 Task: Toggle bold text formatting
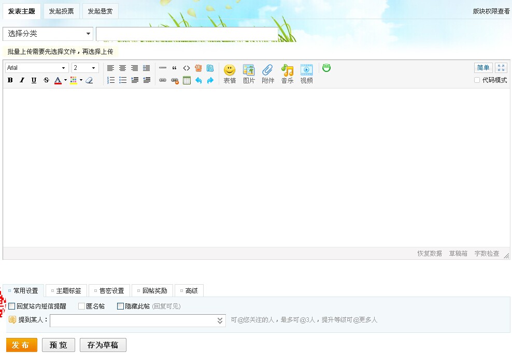[x=10, y=80]
